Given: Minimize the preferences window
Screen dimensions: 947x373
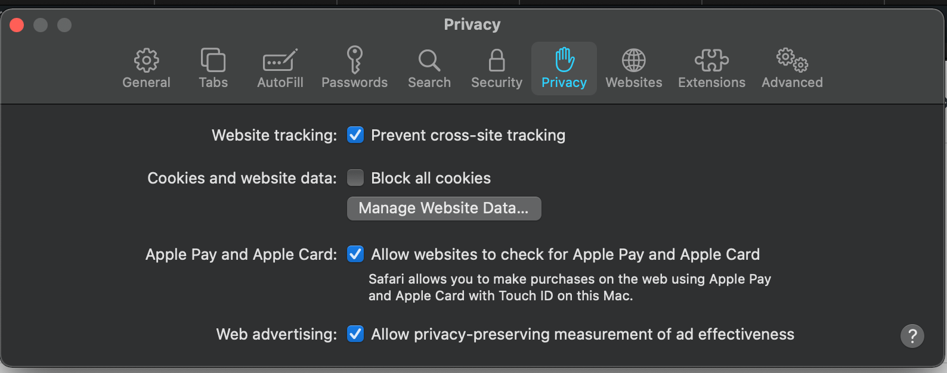Looking at the screenshot, I should [x=41, y=25].
